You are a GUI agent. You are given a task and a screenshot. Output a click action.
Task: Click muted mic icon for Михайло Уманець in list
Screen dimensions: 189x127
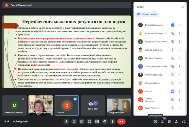pyautogui.click(x=172, y=58)
